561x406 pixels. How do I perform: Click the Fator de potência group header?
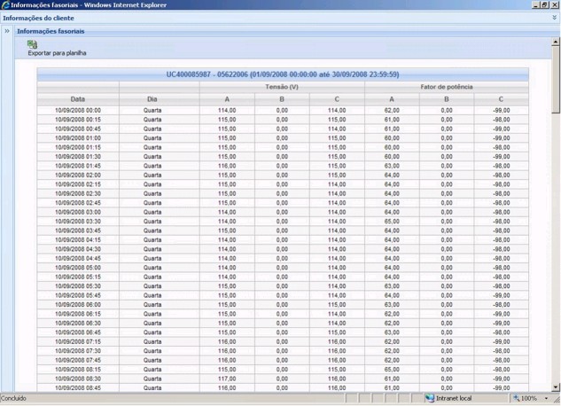coord(446,87)
